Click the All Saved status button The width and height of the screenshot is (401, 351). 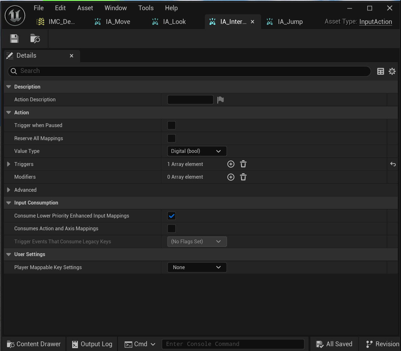pyautogui.click(x=334, y=344)
